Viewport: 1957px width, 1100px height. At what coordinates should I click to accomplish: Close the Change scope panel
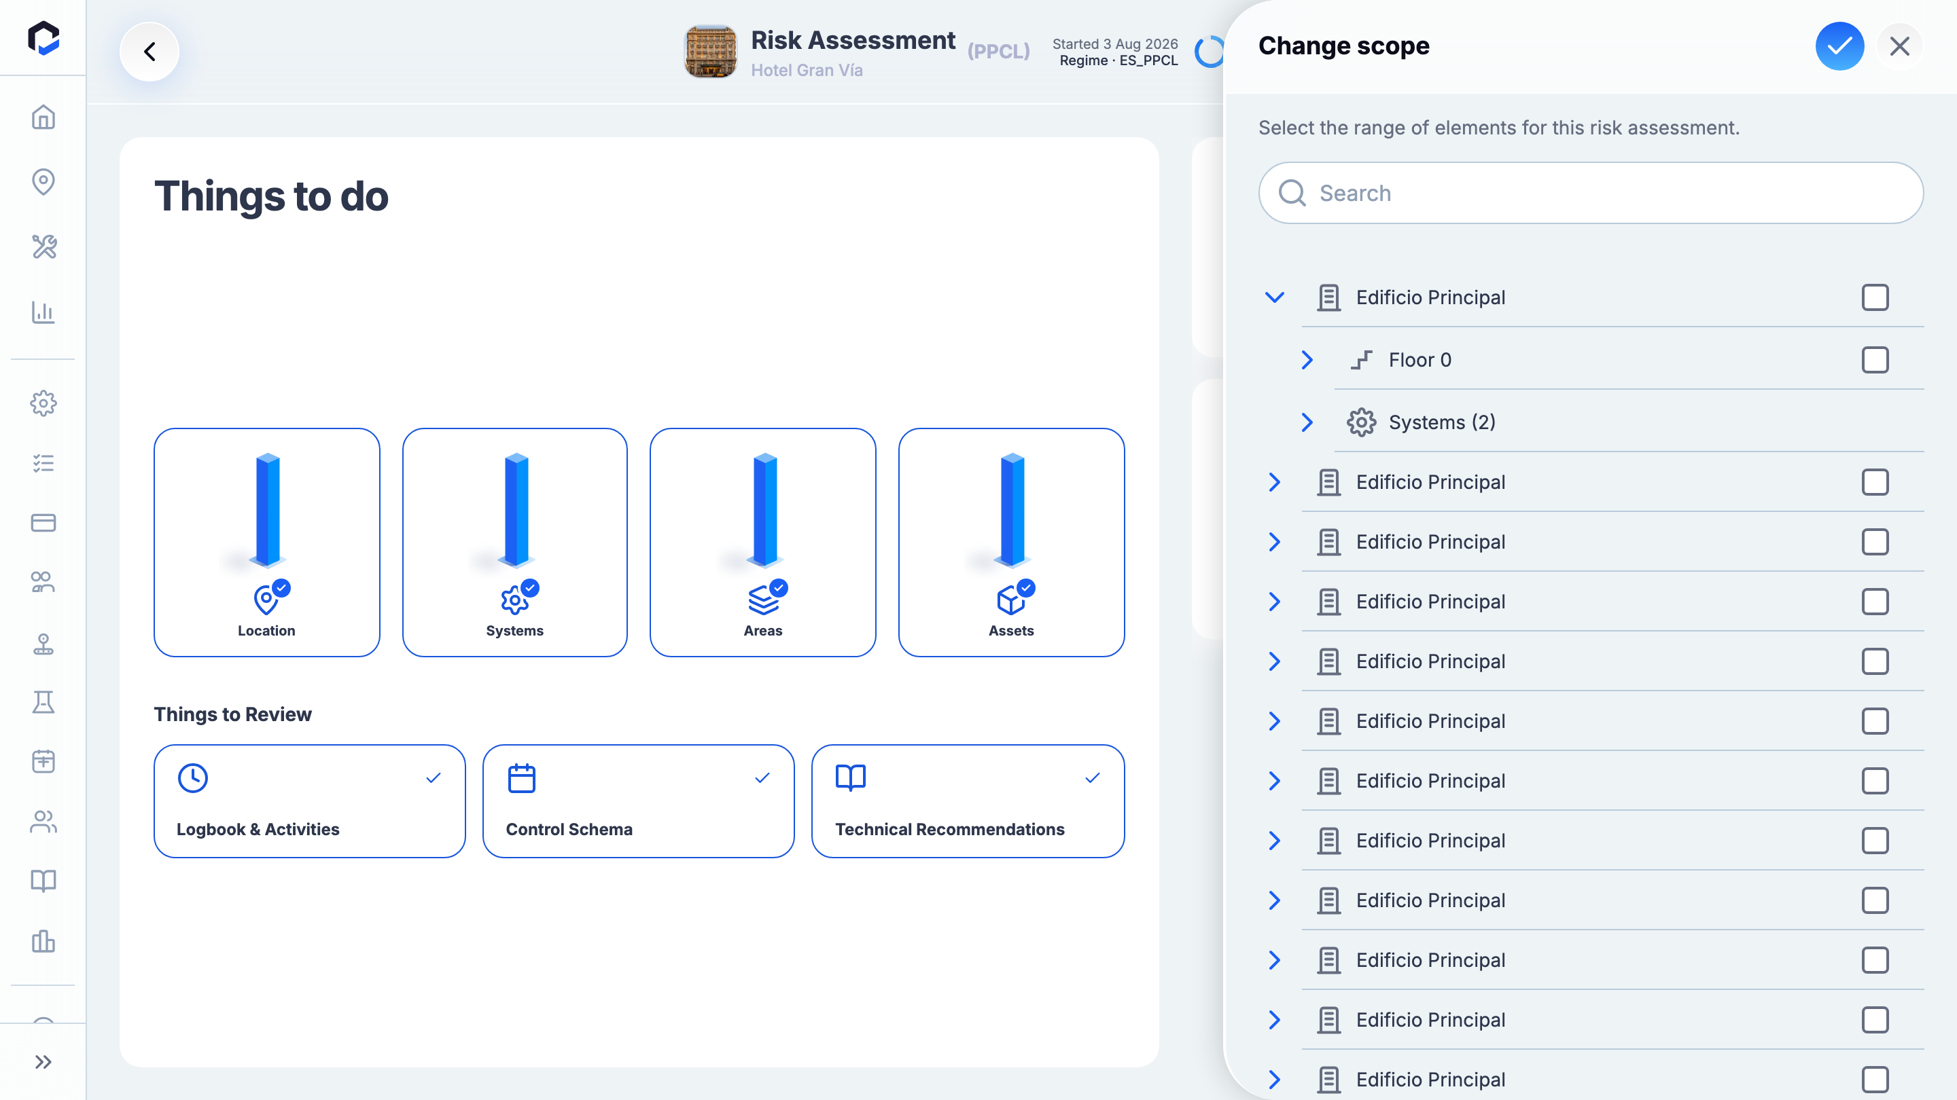[1899, 46]
